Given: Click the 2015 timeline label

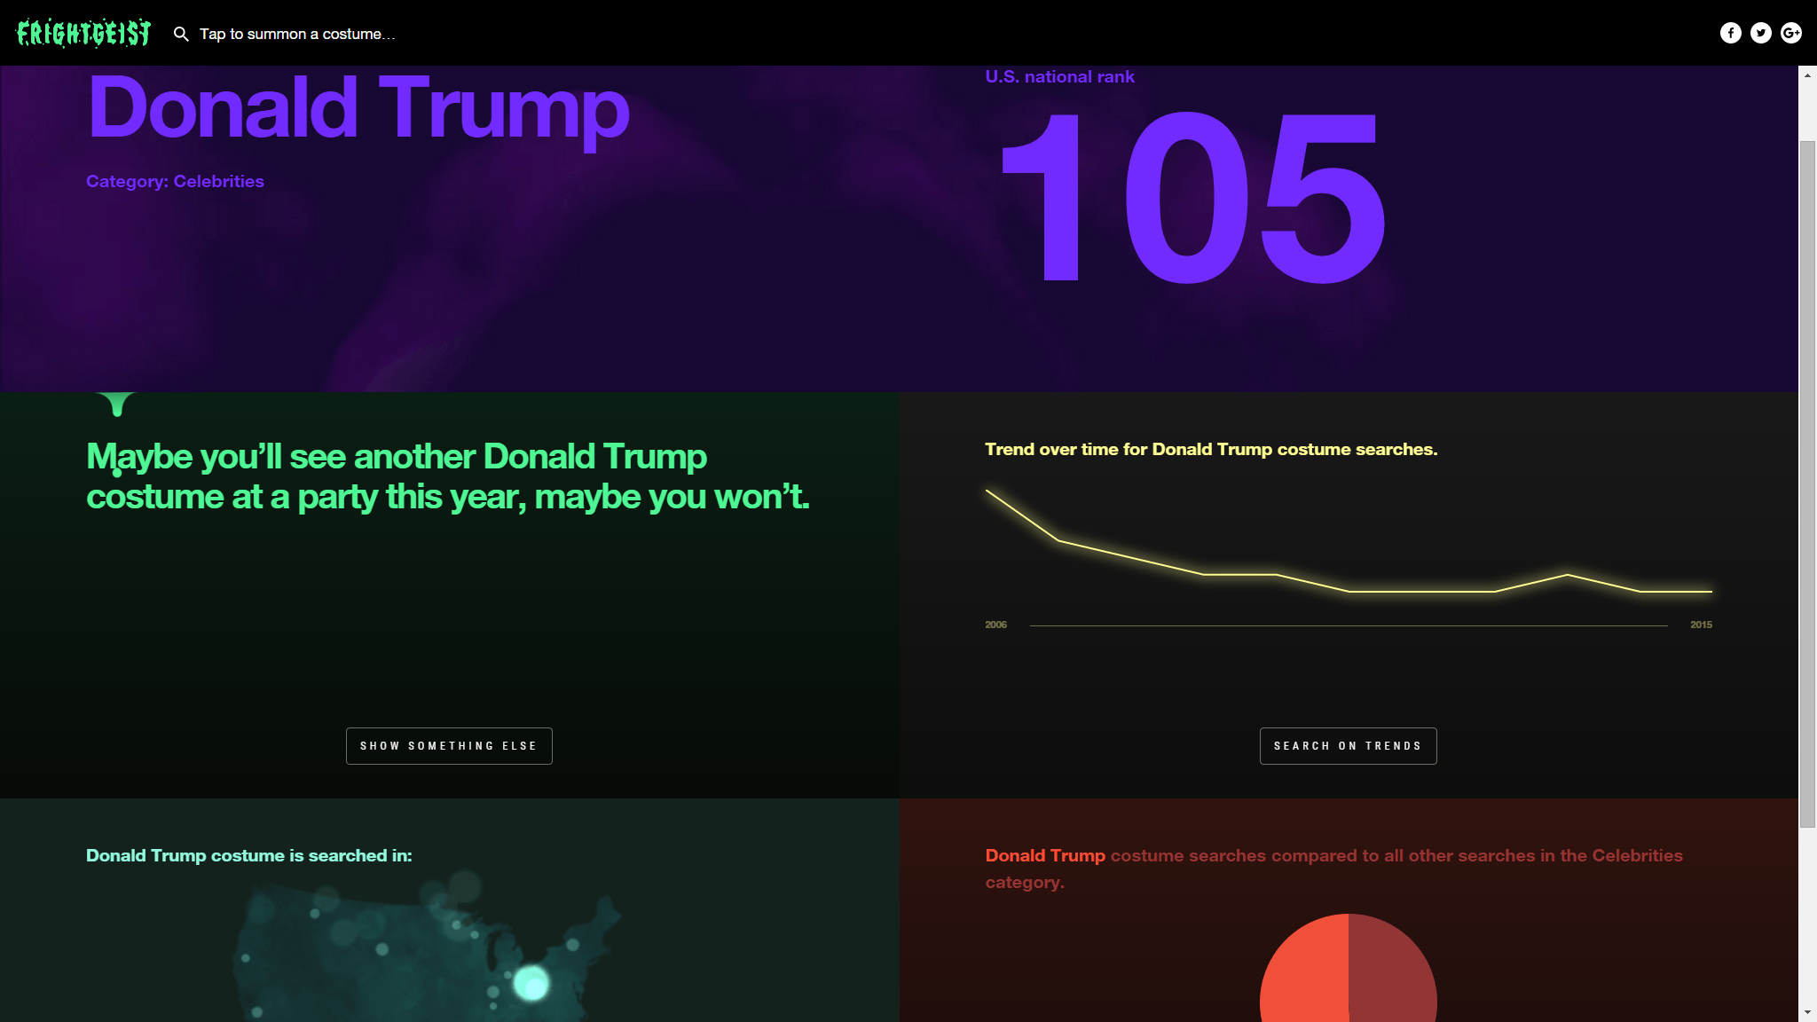Looking at the screenshot, I should (x=1701, y=625).
